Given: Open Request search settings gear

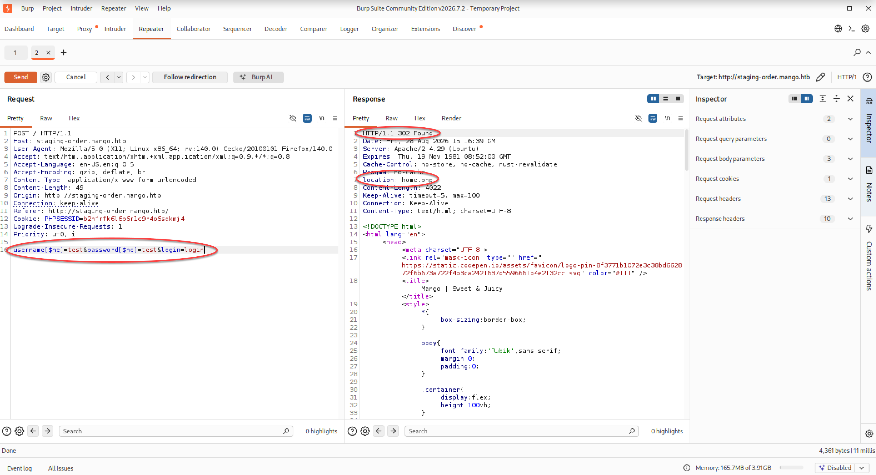Looking at the screenshot, I should tap(19, 431).
